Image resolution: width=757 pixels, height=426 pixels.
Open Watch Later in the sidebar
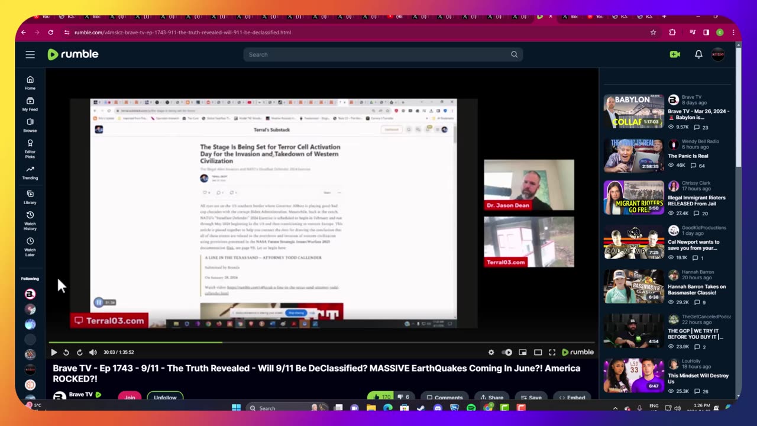(x=30, y=247)
